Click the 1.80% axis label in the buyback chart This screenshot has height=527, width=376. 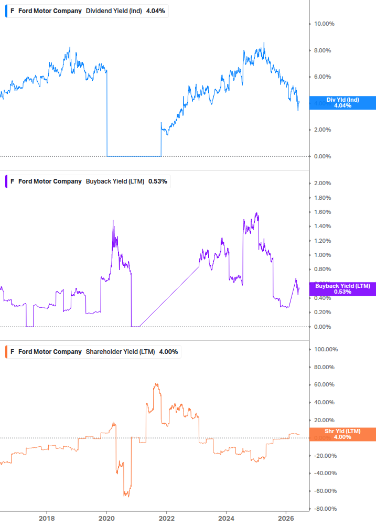tap(323, 198)
